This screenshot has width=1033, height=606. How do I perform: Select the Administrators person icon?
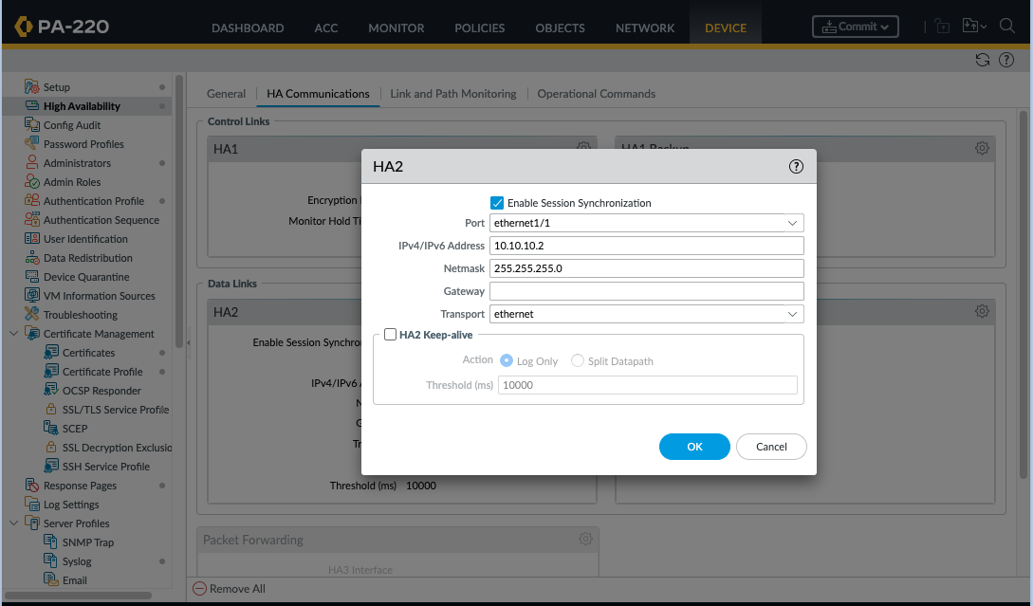click(31, 163)
